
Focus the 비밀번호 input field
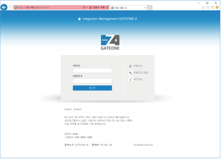[x=93, y=81]
